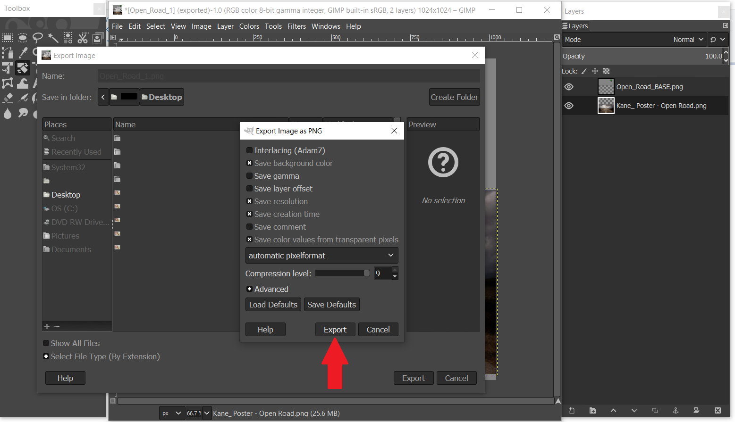Delete layer using the X icon

[x=718, y=411]
